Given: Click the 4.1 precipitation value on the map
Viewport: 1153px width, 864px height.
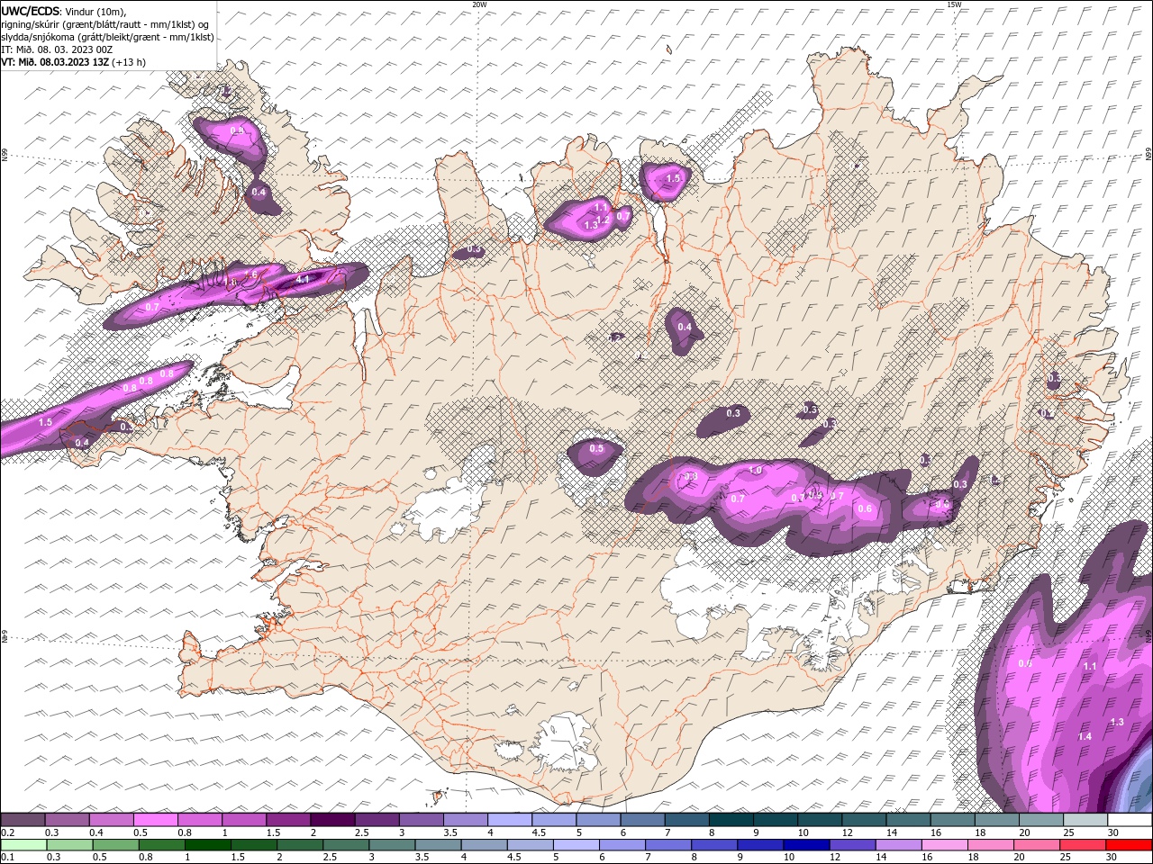Looking at the screenshot, I should click(303, 279).
